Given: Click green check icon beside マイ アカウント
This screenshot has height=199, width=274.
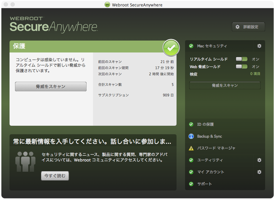Looking at the screenshot, I should [191, 172].
